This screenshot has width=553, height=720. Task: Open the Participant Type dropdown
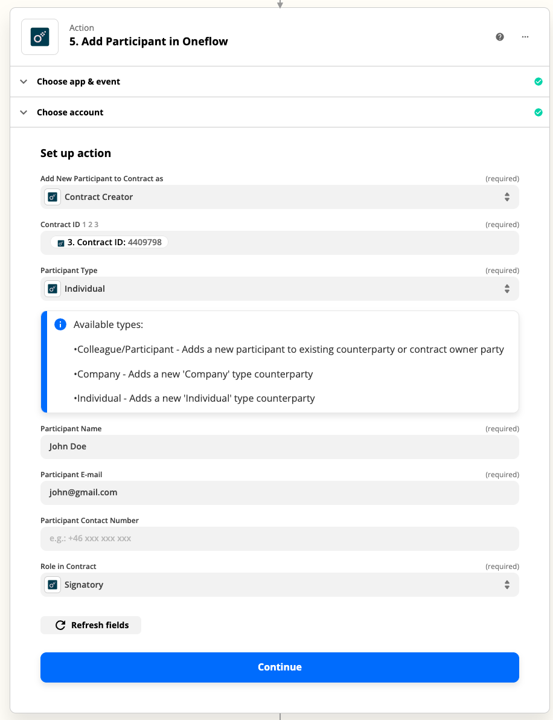[x=508, y=288]
